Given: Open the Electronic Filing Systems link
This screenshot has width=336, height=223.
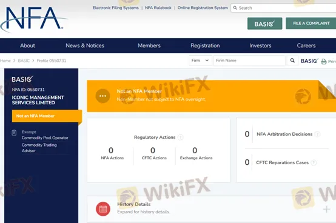Looking at the screenshot, I should click(115, 8).
